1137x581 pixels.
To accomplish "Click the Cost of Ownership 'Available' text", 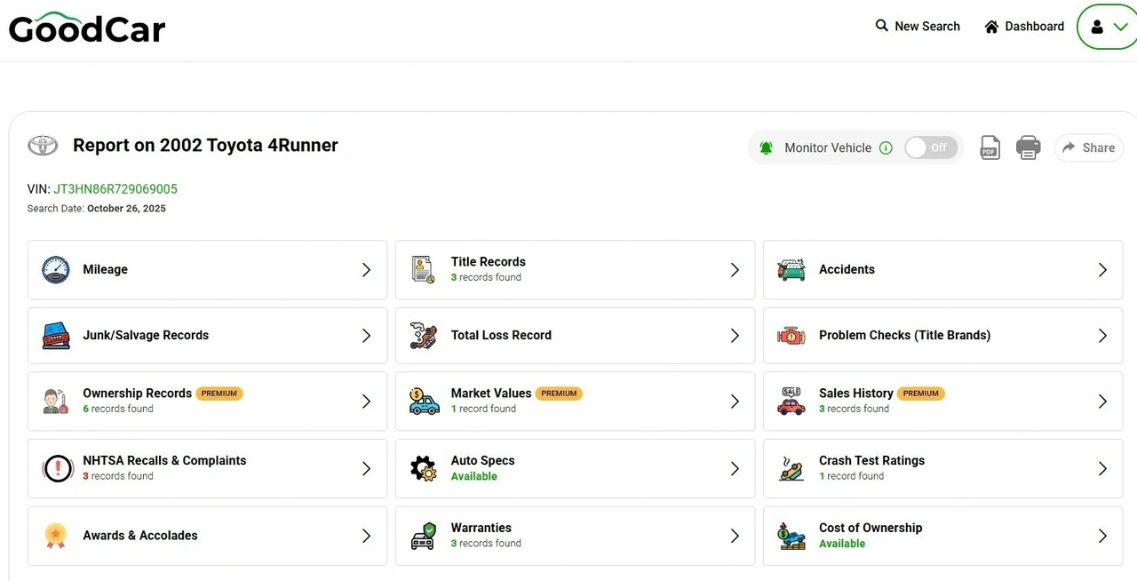I will point(841,544).
